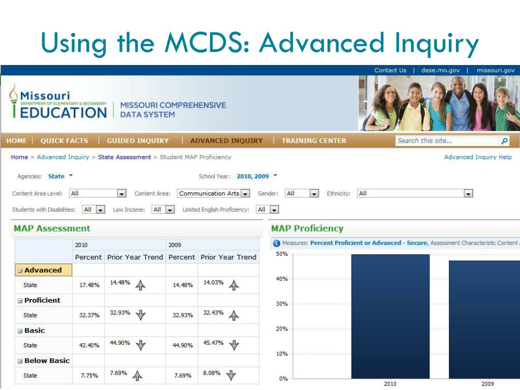520x390 pixels.
Task: Click the 44.90% Basic 2009 percent cell
Action: (x=182, y=345)
